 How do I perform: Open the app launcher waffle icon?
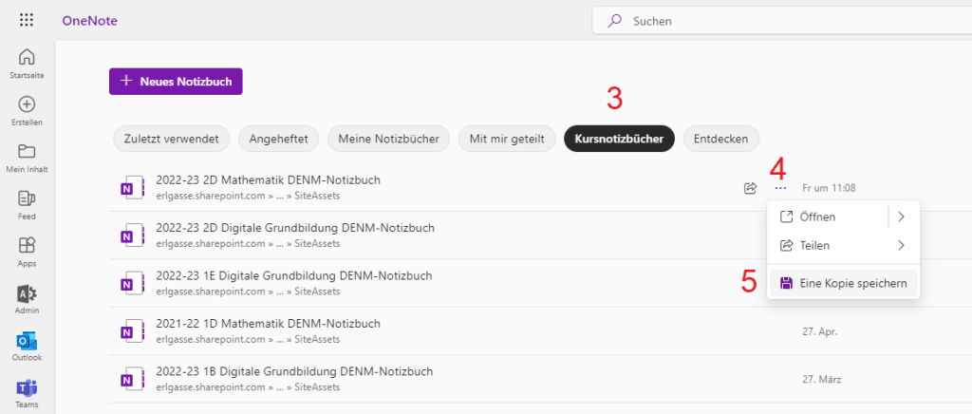click(27, 20)
